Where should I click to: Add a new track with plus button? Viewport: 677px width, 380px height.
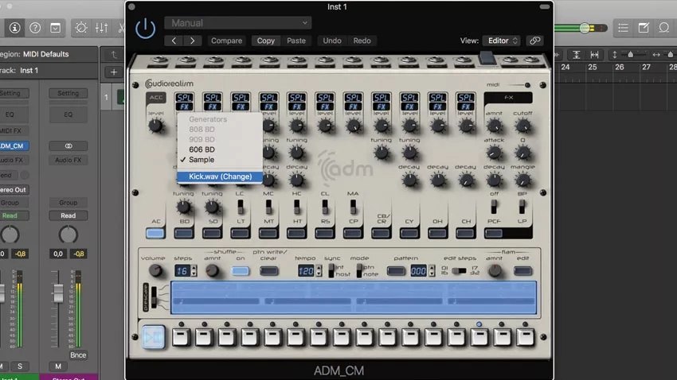114,72
